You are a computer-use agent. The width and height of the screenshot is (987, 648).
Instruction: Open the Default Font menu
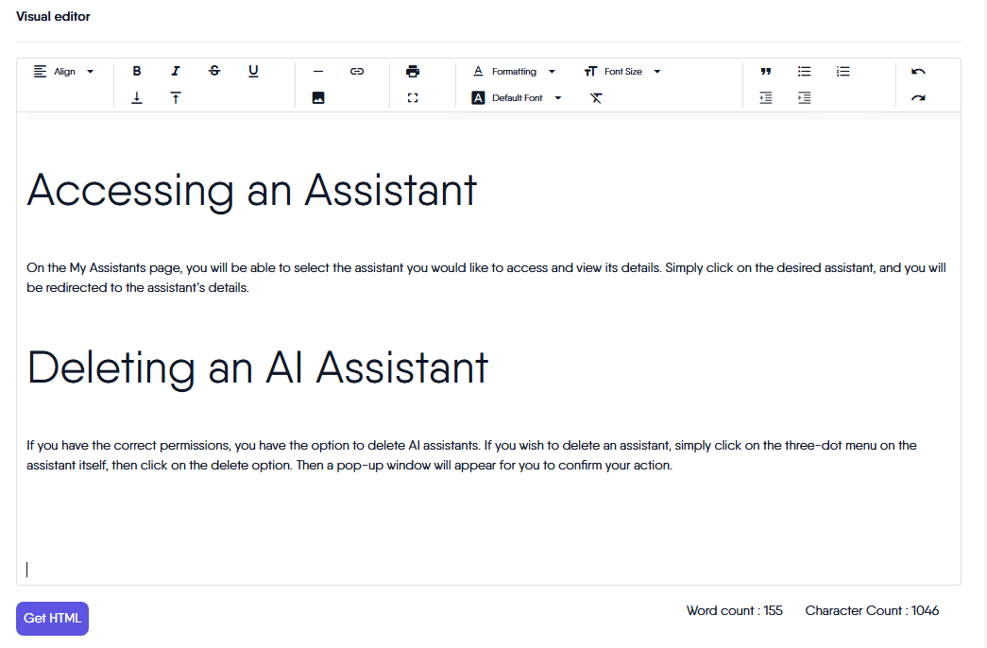coord(517,97)
